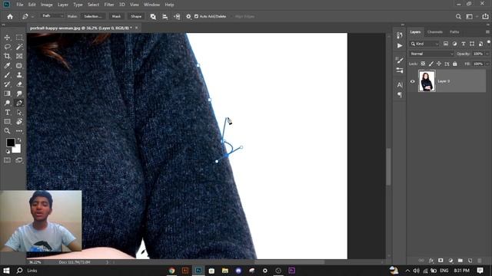
Task: Open the background color picker
Action: [x=17, y=149]
